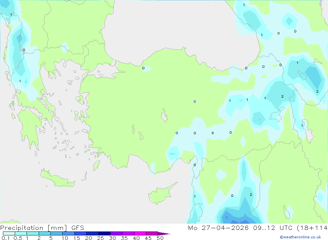Click the 1–2 mm legend color swatch
The image size is (328, 240).
pos(32,233)
